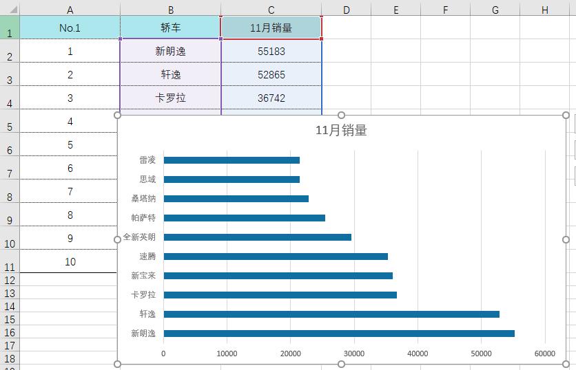The width and height of the screenshot is (576, 370).
Task: Select column B header
Action: pos(170,10)
